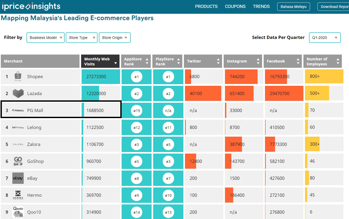This screenshot has width=349, height=219.
Task: Open the TRENDS menu item
Action: tap(261, 7)
